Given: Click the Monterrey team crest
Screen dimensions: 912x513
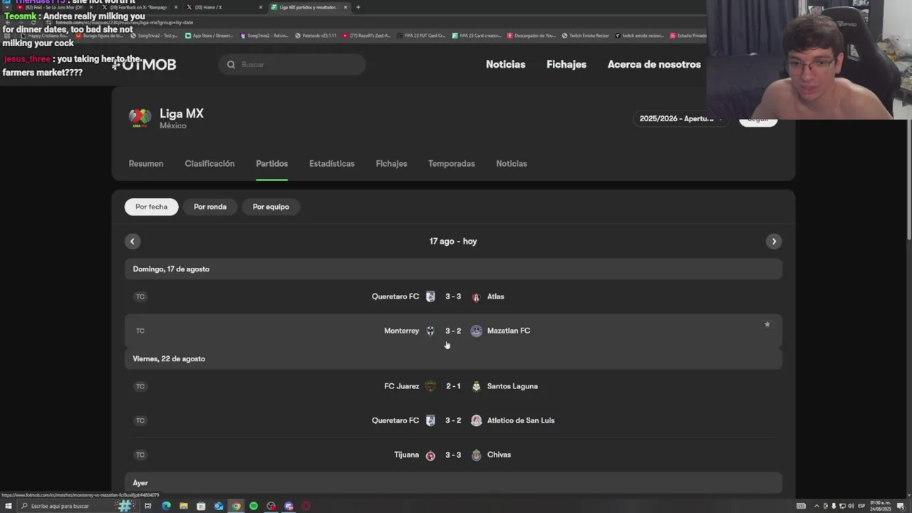Looking at the screenshot, I should [430, 331].
